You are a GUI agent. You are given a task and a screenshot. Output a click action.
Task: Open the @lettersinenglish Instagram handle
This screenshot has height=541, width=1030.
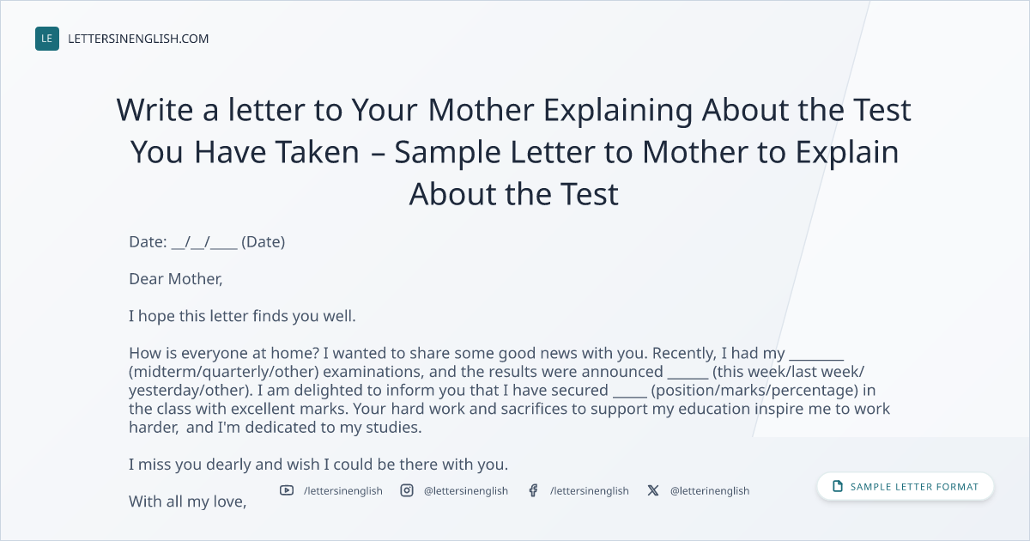[x=466, y=491]
